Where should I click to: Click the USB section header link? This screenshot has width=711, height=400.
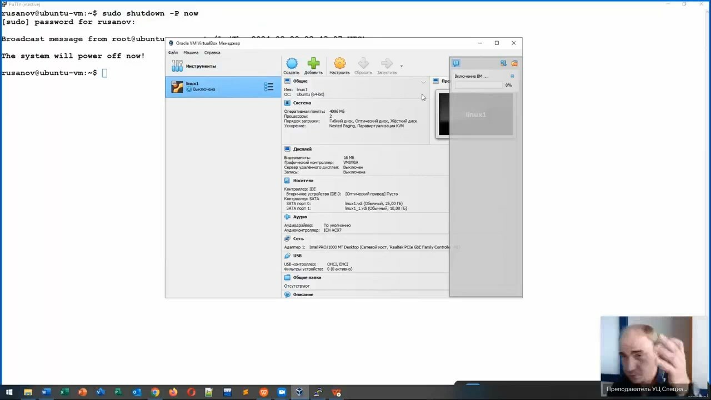297,256
